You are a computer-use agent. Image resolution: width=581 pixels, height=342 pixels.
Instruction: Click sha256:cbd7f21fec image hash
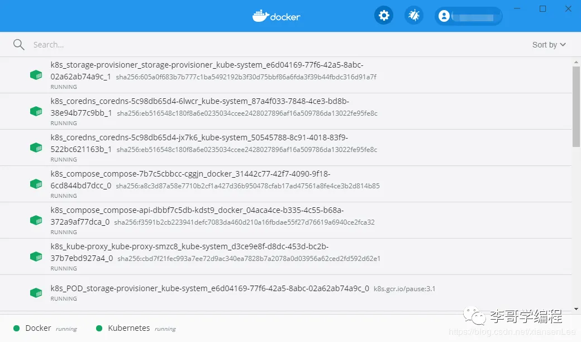249,259
